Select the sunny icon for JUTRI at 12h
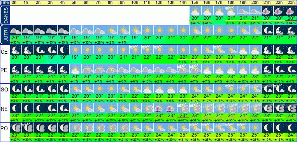 pos(159,30)
